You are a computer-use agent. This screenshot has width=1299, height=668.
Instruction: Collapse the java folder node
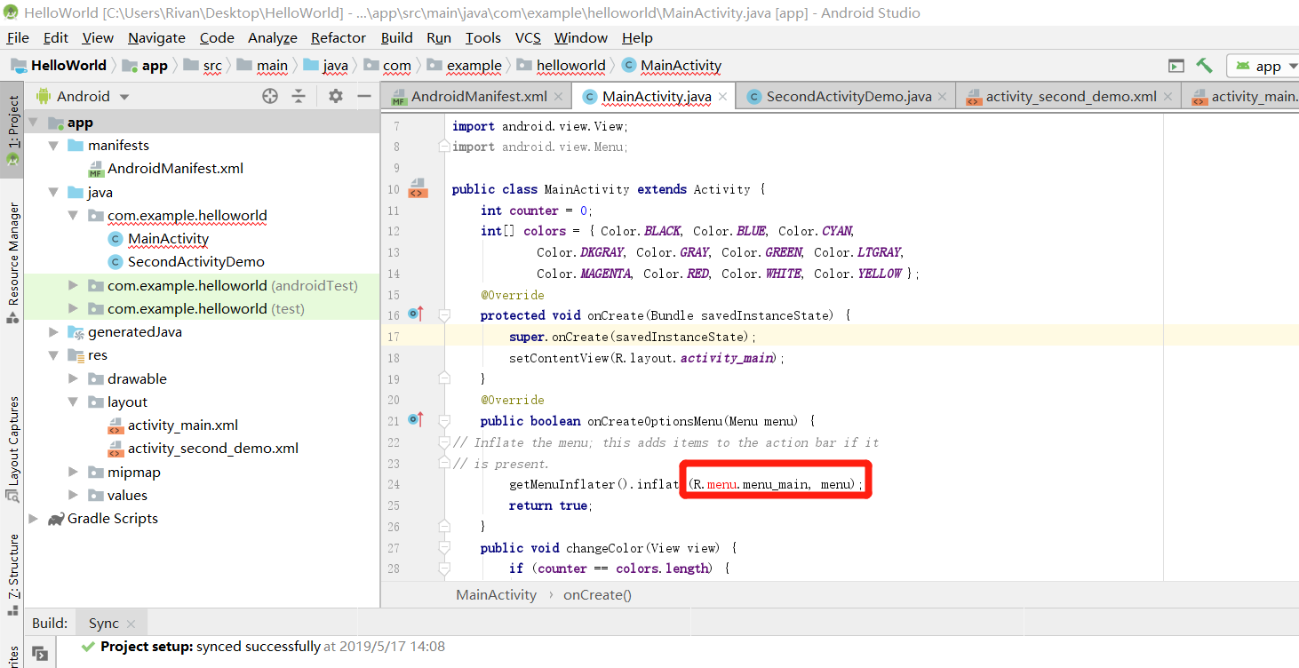pyautogui.click(x=53, y=193)
